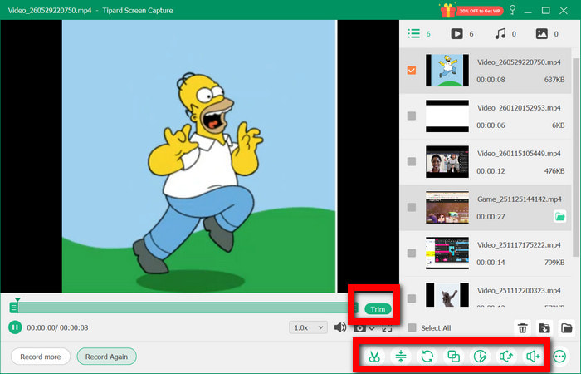This screenshot has height=374, width=581.
Task: Click the 00:00:27 duration text
Action: 491,217
